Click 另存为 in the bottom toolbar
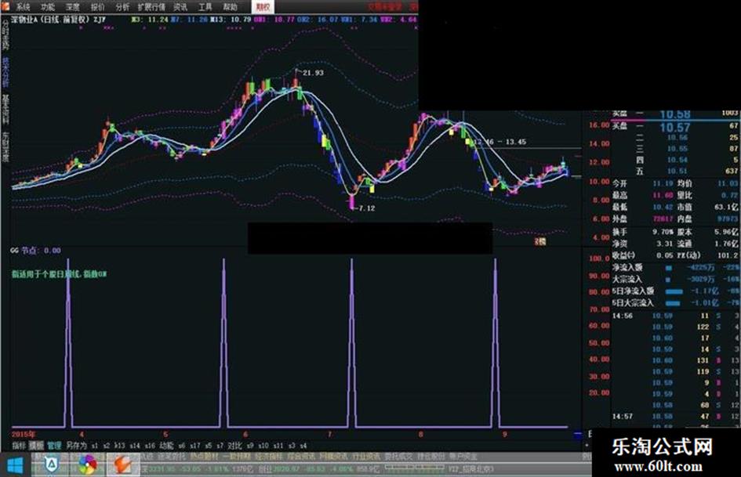The height and width of the screenshot is (477, 741). 76,446
